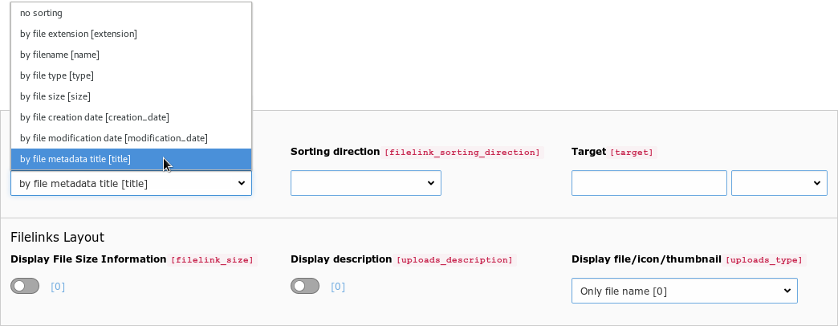The image size is (838, 326).
Task: Click the Target field label
Action: (x=588, y=151)
